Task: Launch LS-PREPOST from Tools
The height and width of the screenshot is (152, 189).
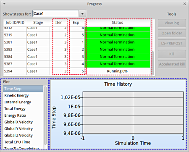Action: 172,43
